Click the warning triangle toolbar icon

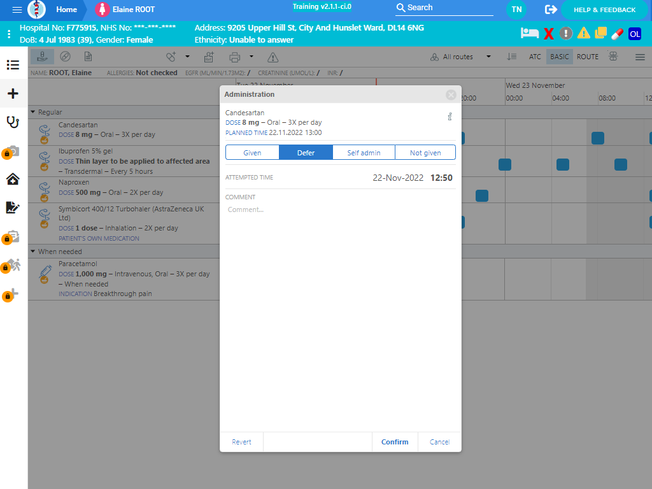pyautogui.click(x=273, y=57)
